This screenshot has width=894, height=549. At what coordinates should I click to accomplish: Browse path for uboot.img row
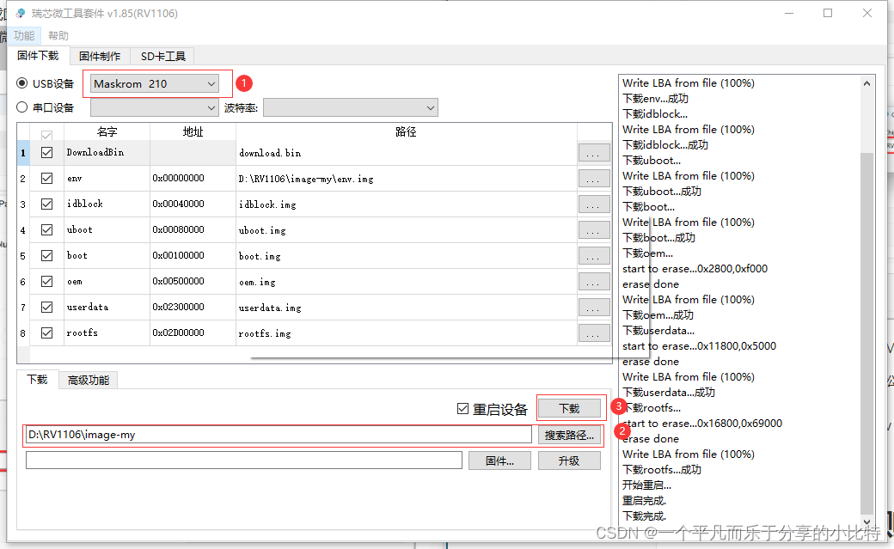[593, 229]
